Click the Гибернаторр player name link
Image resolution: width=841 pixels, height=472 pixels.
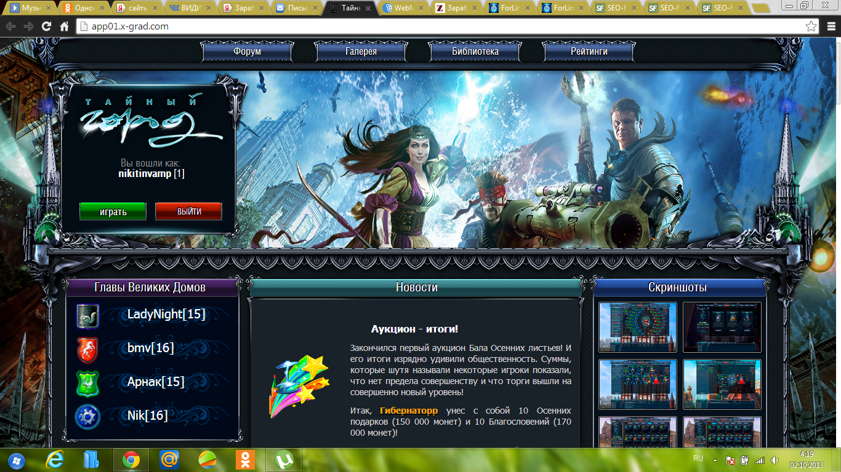tap(409, 410)
